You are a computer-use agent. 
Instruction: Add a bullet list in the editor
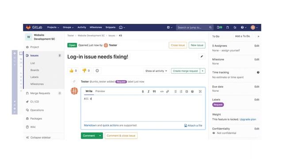[x=175, y=91]
